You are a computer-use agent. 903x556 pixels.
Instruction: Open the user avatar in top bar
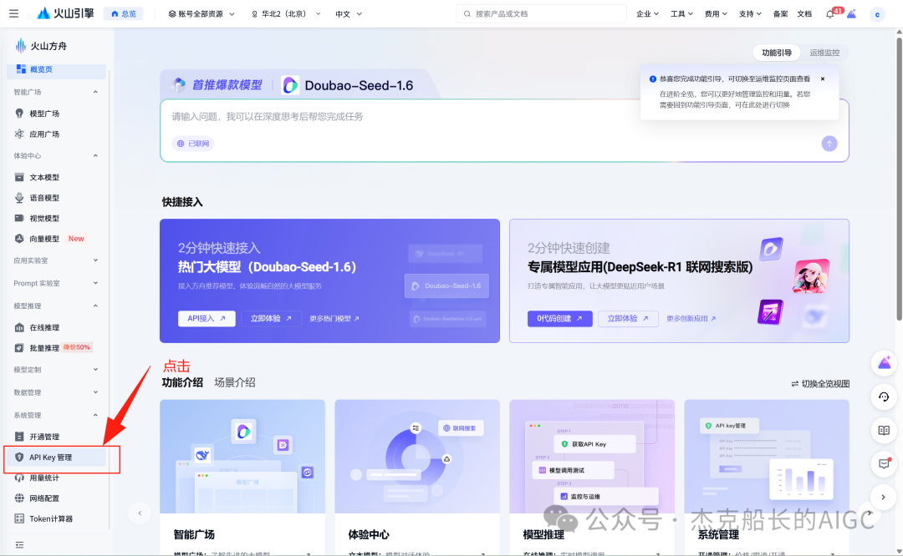pyautogui.click(x=877, y=14)
